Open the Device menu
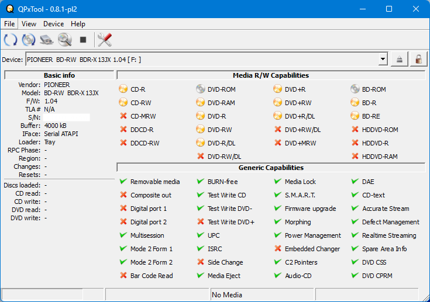 [x=53, y=24]
